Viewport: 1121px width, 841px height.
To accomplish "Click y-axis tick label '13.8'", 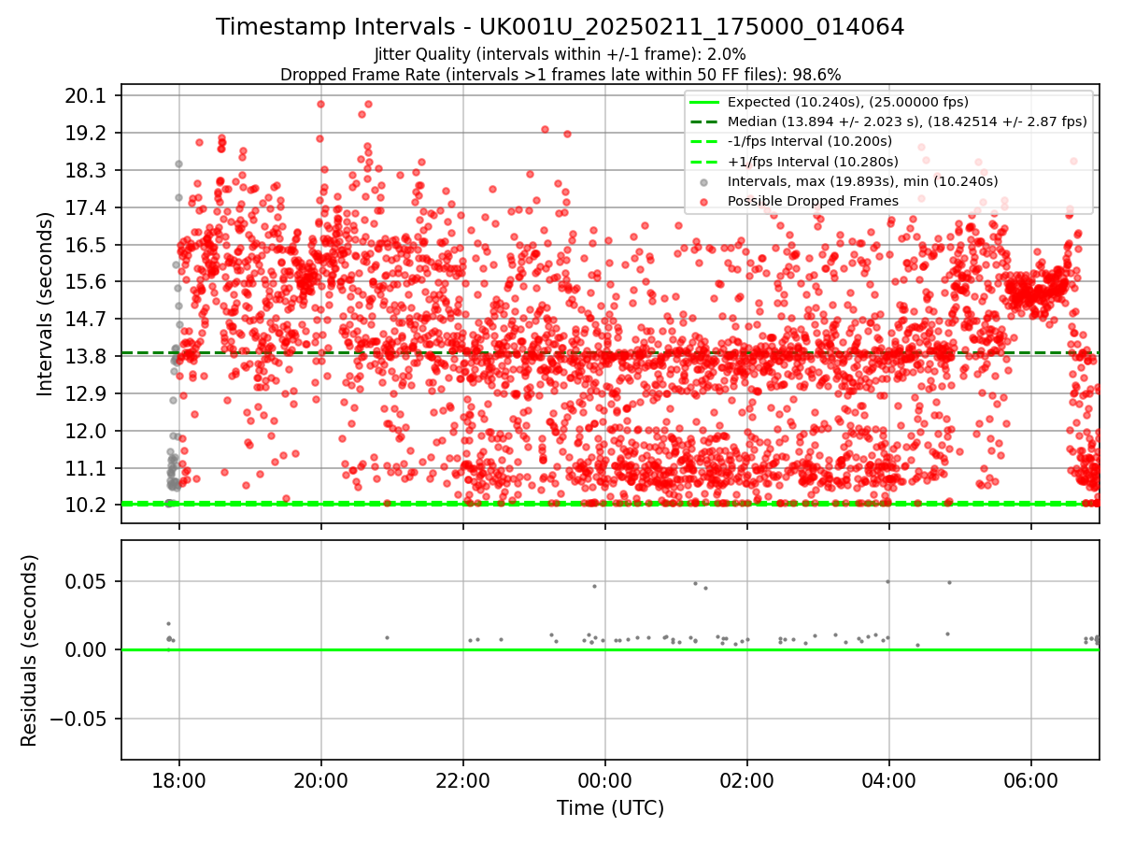I will point(88,356).
